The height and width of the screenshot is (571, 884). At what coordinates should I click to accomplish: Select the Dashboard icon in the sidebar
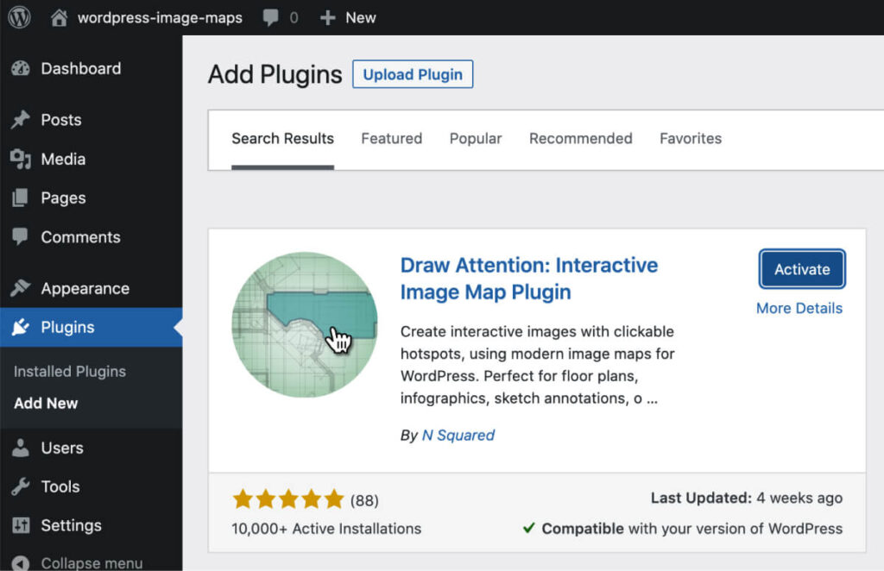click(x=22, y=69)
